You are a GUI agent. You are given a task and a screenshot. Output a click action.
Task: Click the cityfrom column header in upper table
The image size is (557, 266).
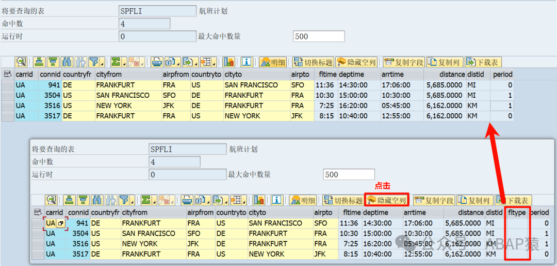128,75
